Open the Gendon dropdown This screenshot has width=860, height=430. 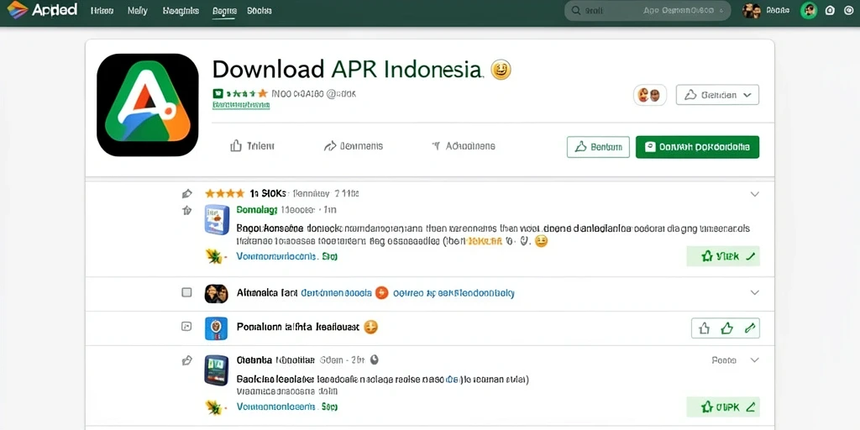point(717,95)
